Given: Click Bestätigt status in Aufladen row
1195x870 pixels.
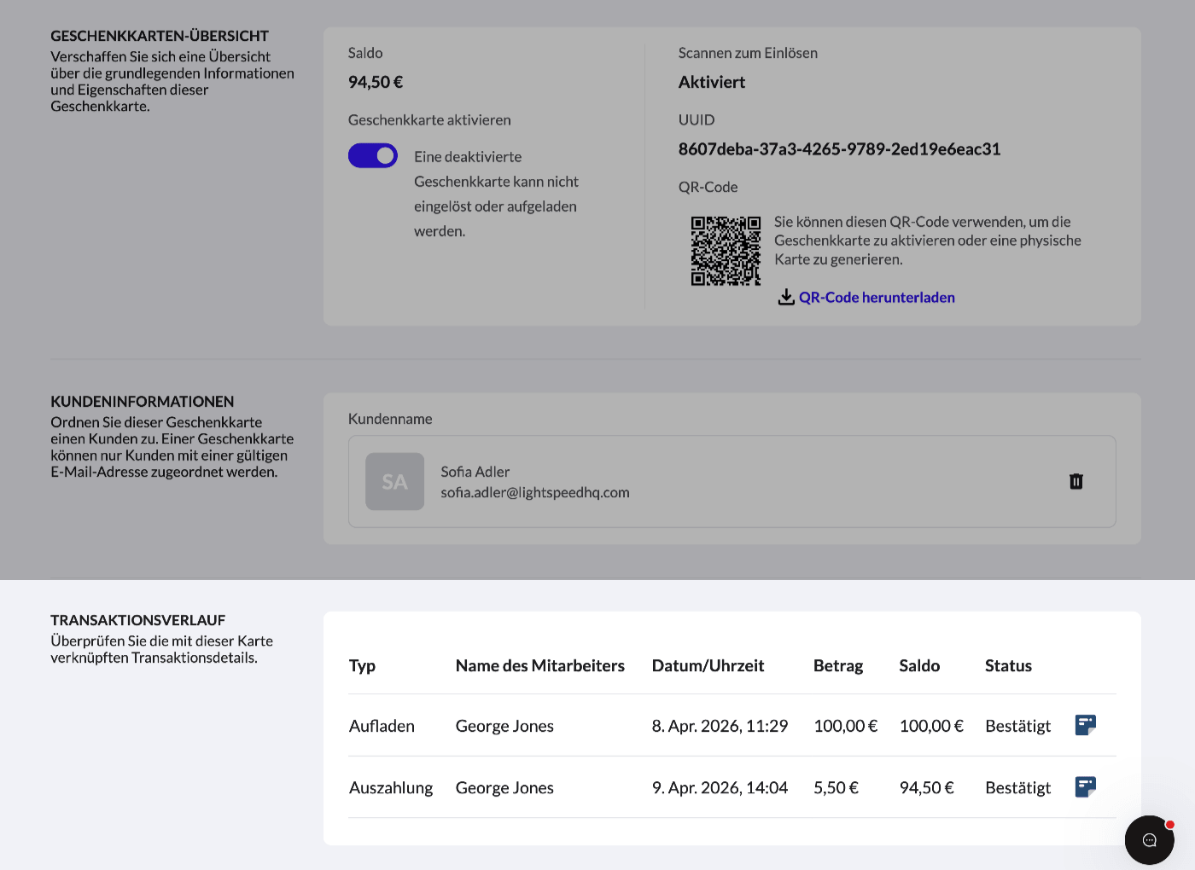Looking at the screenshot, I should (1017, 726).
